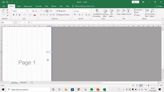Open the General number format dropdown
164x92 pixels.
[89, 11]
